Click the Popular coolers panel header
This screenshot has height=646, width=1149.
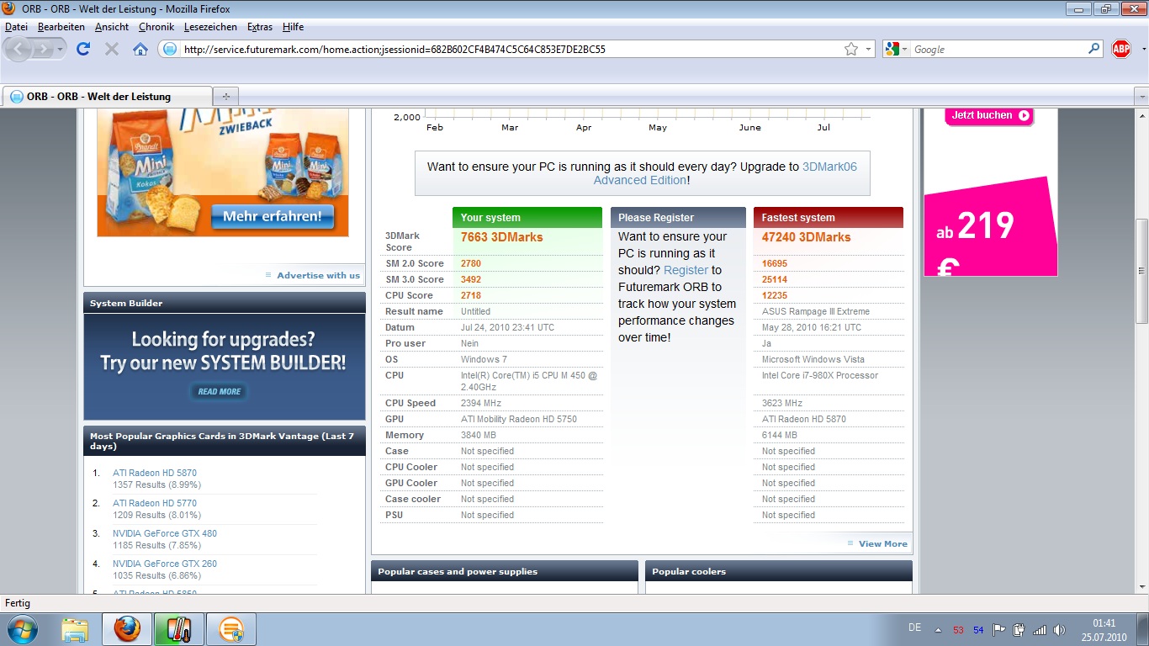(779, 571)
